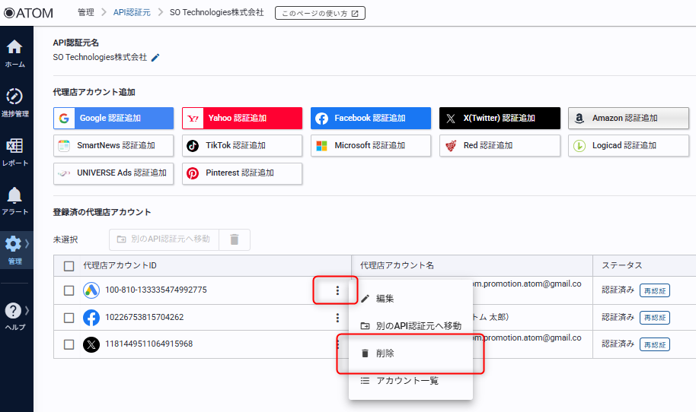This screenshot has height=412, width=696.
Task: Expand the 管理 settings sidebar menu
Action: coord(16,249)
